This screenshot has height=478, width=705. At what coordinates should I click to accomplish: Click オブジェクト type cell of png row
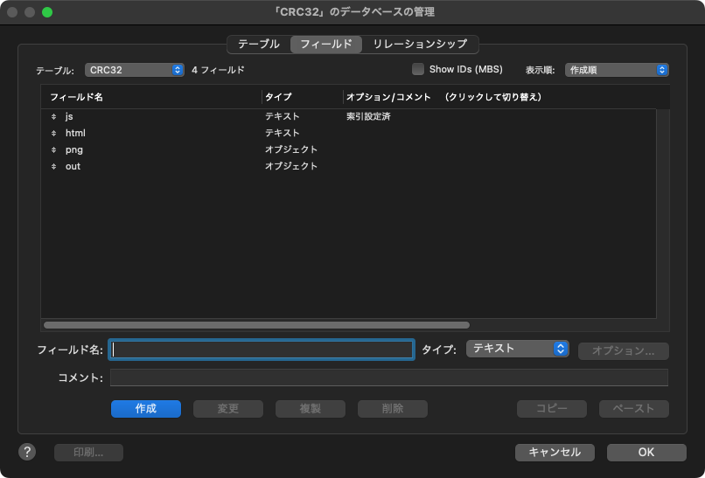pos(291,150)
